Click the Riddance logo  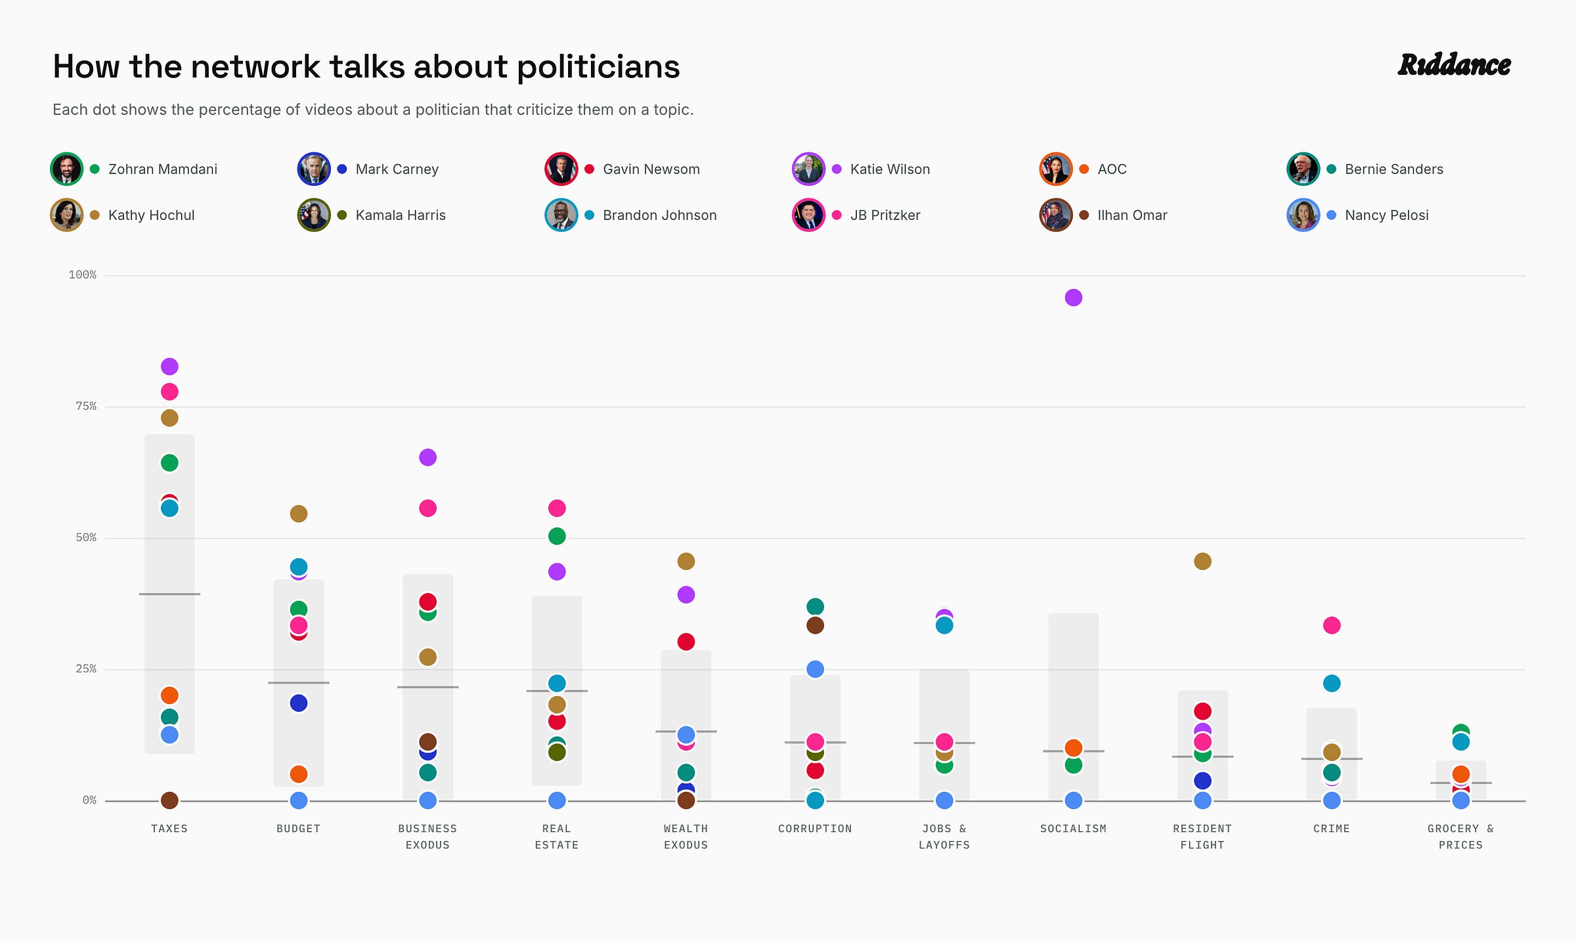coord(1455,65)
